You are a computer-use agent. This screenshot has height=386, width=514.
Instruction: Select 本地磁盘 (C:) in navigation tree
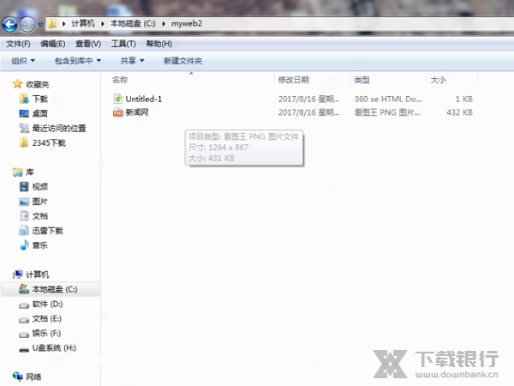coord(54,289)
